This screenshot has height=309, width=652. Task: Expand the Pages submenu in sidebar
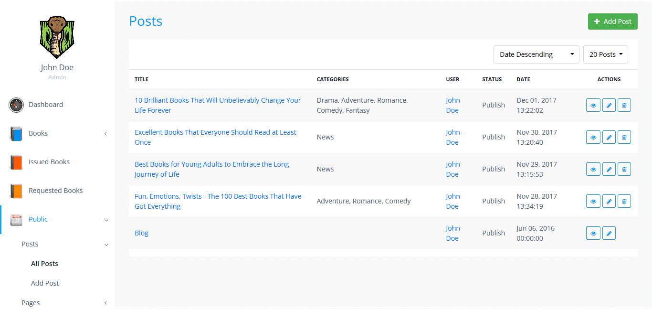[105, 303]
